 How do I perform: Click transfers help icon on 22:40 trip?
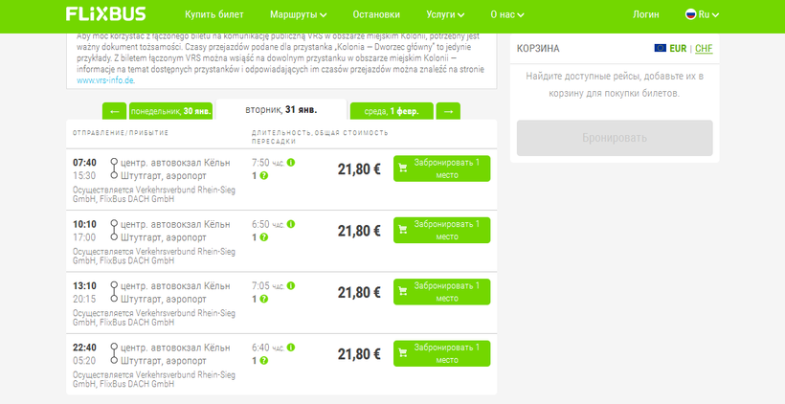[x=263, y=361]
